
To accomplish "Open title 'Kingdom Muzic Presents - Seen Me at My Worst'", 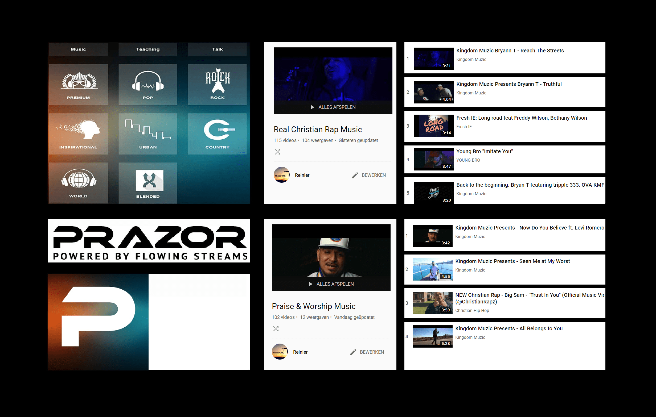I will (x=512, y=261).
